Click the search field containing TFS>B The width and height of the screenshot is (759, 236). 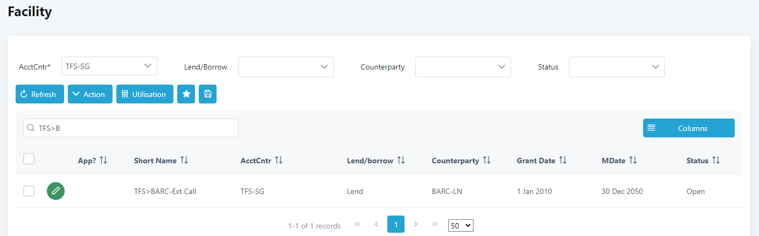click(x=131, y=128)
